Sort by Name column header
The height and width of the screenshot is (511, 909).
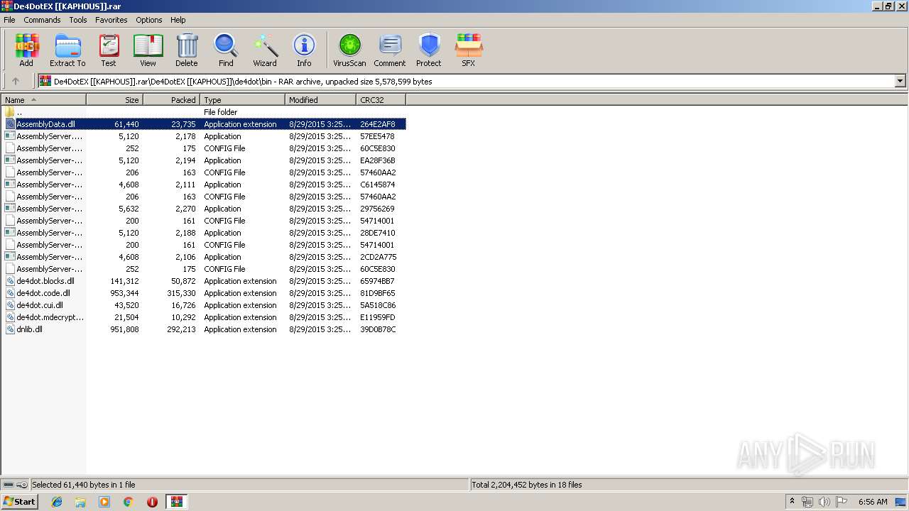point(44,100)
